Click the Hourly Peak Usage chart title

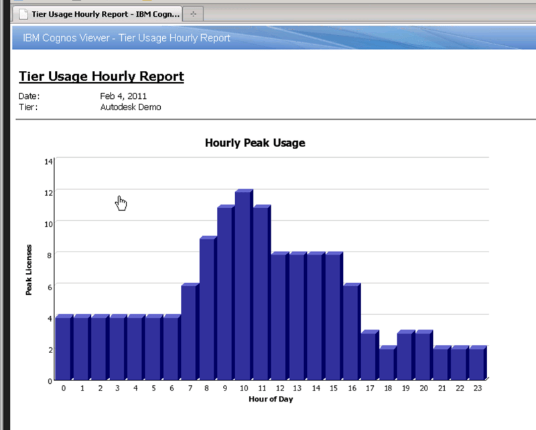[x=255, y=143]
